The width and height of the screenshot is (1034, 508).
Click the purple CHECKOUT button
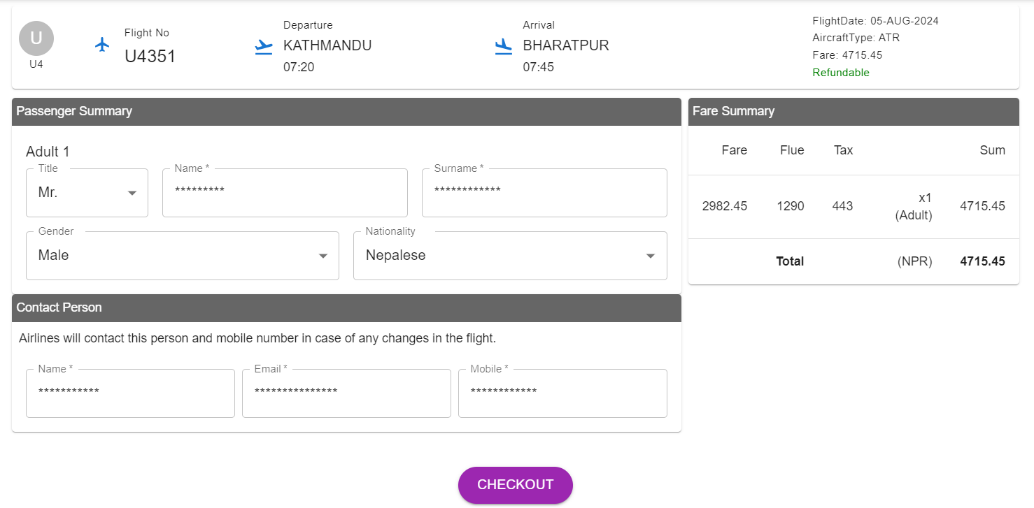point(516,485)
